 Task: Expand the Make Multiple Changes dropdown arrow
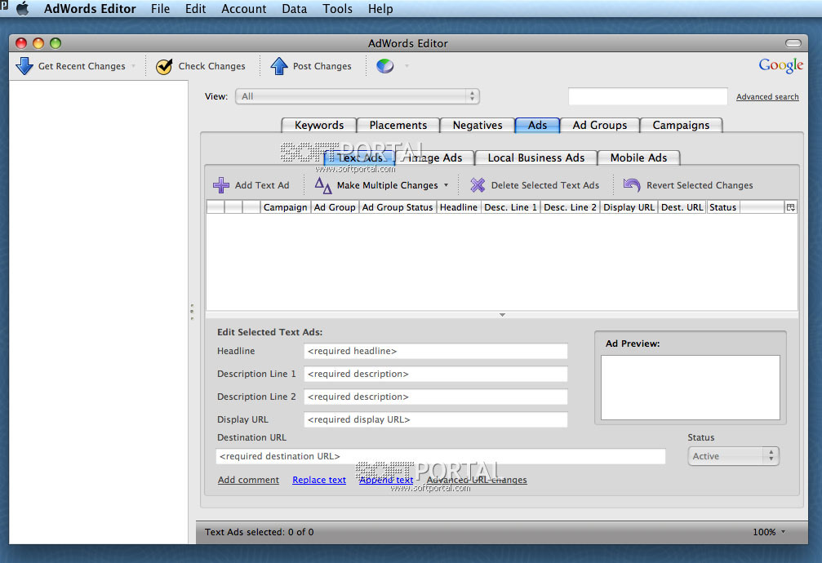click(447, 185)
